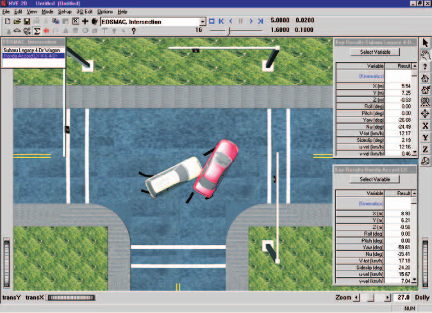Image resolution: width=432 pixels, height=313 pixels.
Task: Step simulation backward one frame
Action: point(231,21)
